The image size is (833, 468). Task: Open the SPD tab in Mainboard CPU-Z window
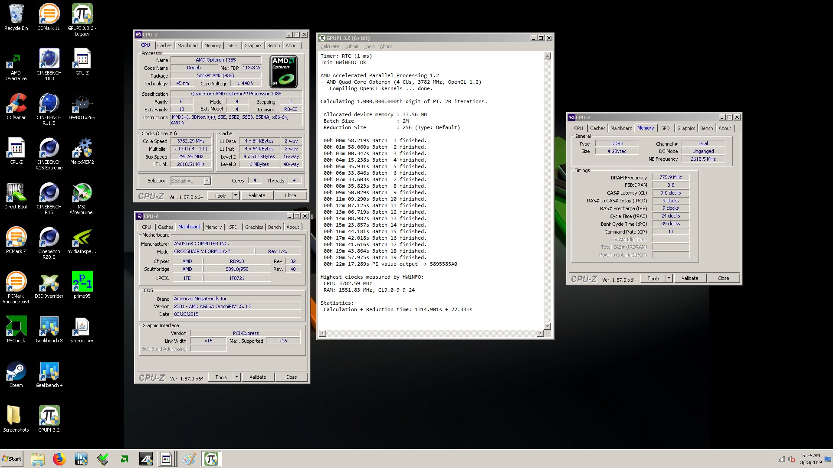pyautogui.click(x=233, y=227)
